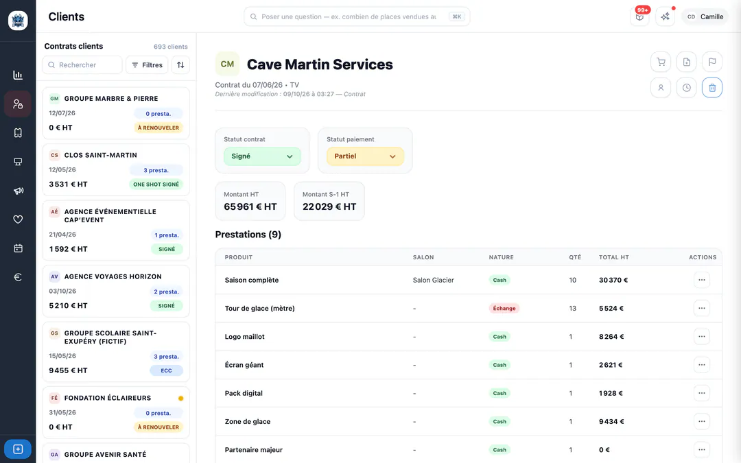Screen dimensions: 741x463
Task: Open the ticket sidebar icon
Action: [x=17, y=133]
